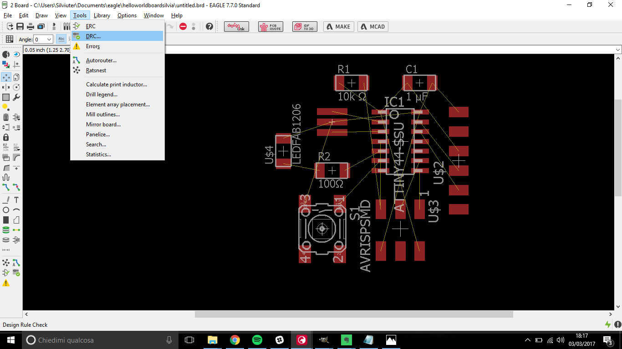The image size is (622, 349).
Task: Open the Display layers tool
Action: [x=6, y=65]
